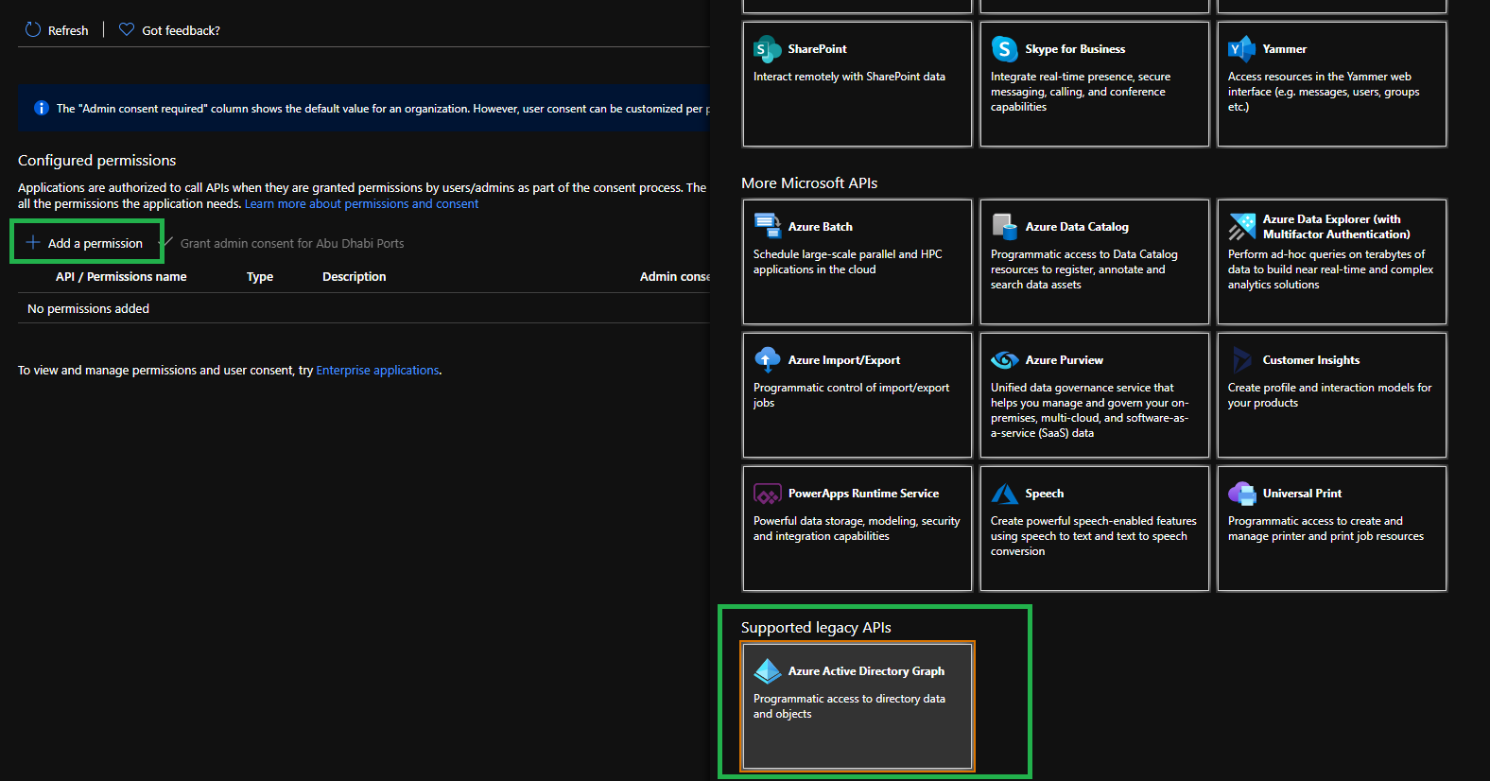Choose the Azure Data Explorer card description
Viewport: 1490px width, 781px height.
point(1331,269)
